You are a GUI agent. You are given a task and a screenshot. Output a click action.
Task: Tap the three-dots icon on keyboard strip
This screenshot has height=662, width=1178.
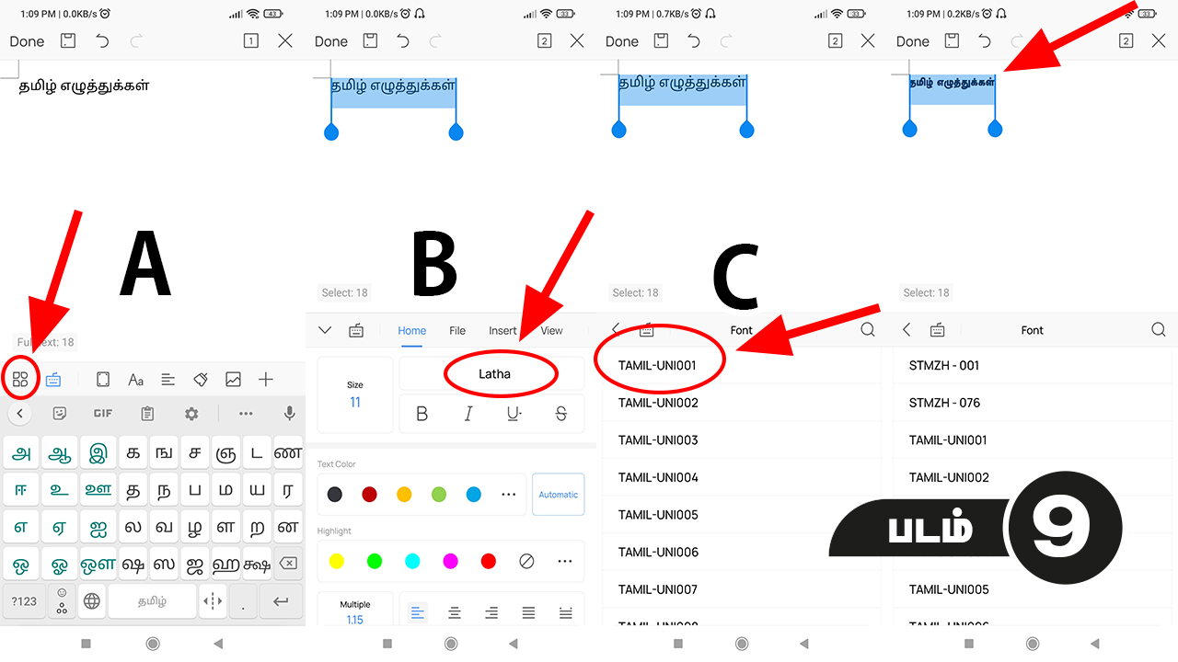tap(246, 414)
